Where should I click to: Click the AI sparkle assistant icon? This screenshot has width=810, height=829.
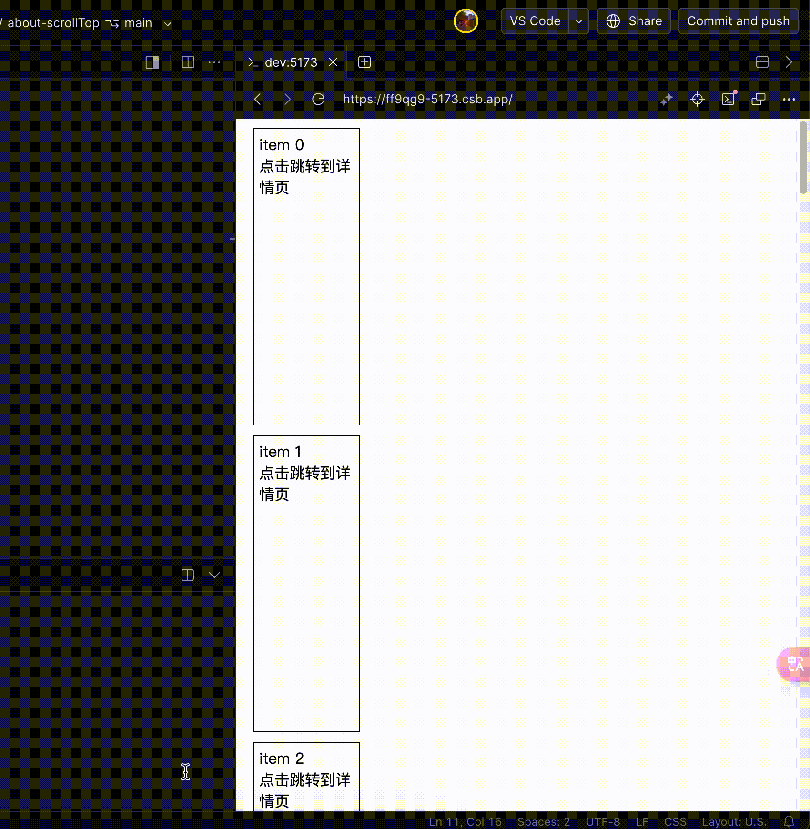[x=667, y=99]
